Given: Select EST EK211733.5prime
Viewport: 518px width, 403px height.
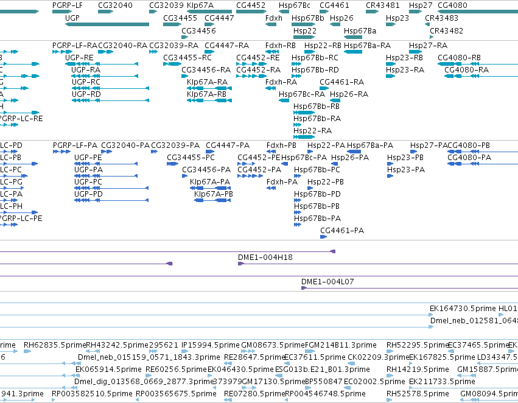Looking at the screenshot, I should click(x=442, y=382).
